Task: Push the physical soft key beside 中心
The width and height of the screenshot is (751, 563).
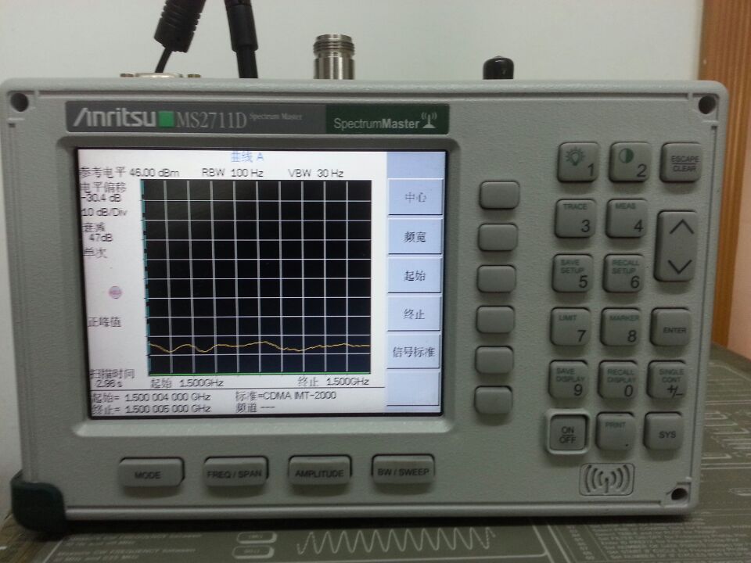Action: coord(499,195)
